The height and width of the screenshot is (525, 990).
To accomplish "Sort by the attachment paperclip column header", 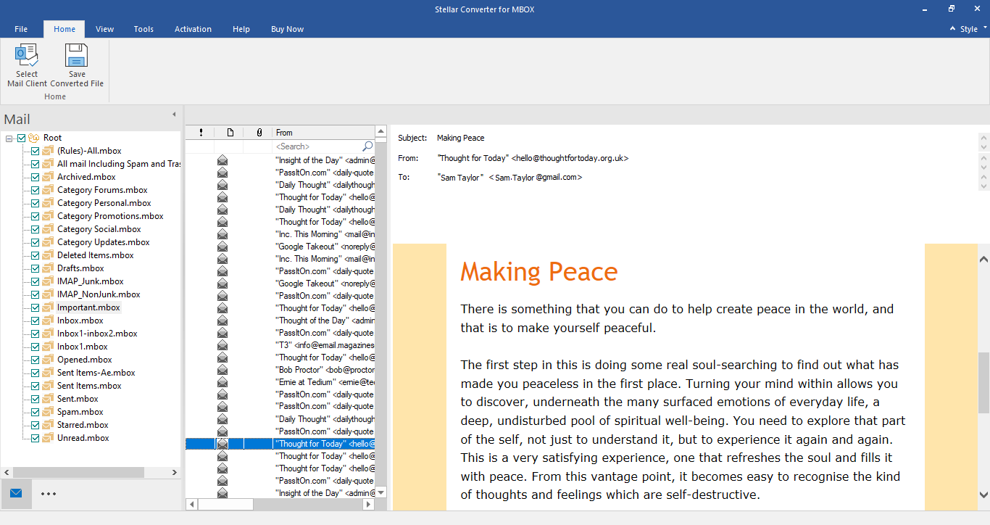I will (x=259, y=133).
